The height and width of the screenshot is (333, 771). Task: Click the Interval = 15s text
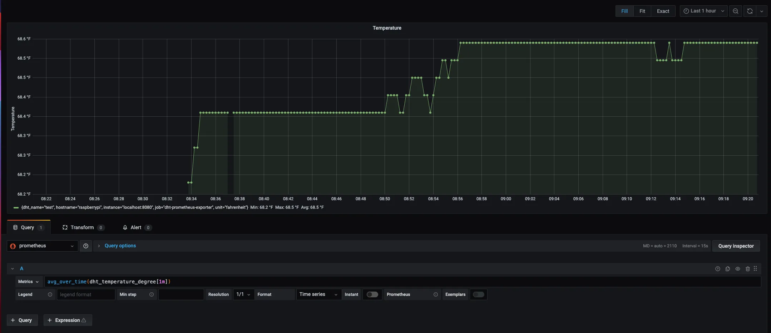[695, 246]
